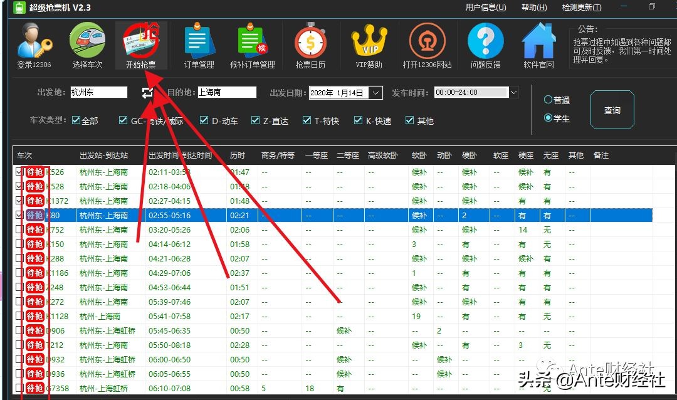Open the 登录12306 login icon
The width and height of the screenshot is (677, 400).
pos(34,44)
